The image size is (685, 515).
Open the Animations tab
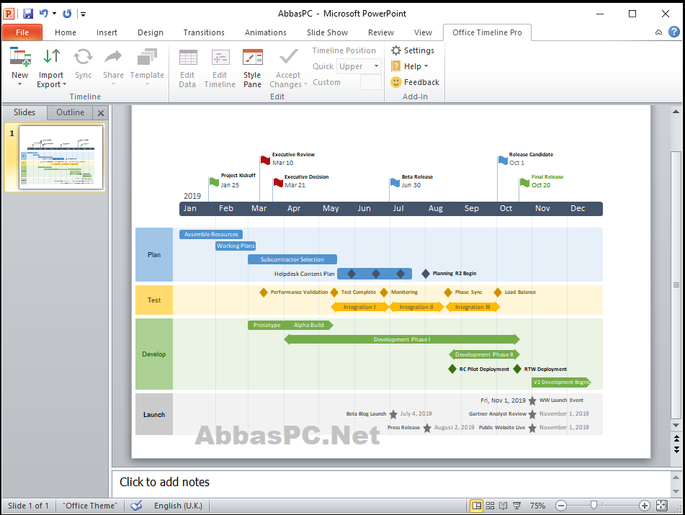(266, 32)
